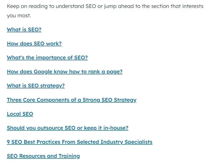Go to the resources and training link
Image resolution: width=206 pixels, height=161 pixels.
[x=43, y=156]
